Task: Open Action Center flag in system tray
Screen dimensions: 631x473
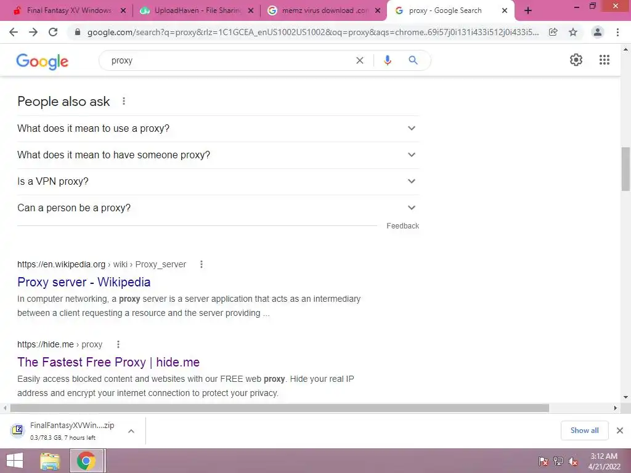Action: tap(543, 461)
